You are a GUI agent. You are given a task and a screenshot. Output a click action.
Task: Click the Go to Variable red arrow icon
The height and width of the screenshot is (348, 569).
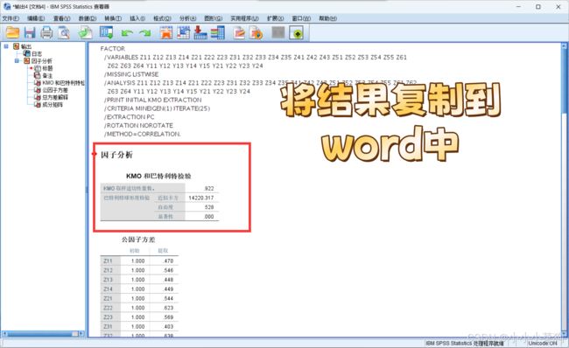click(200, 32)
